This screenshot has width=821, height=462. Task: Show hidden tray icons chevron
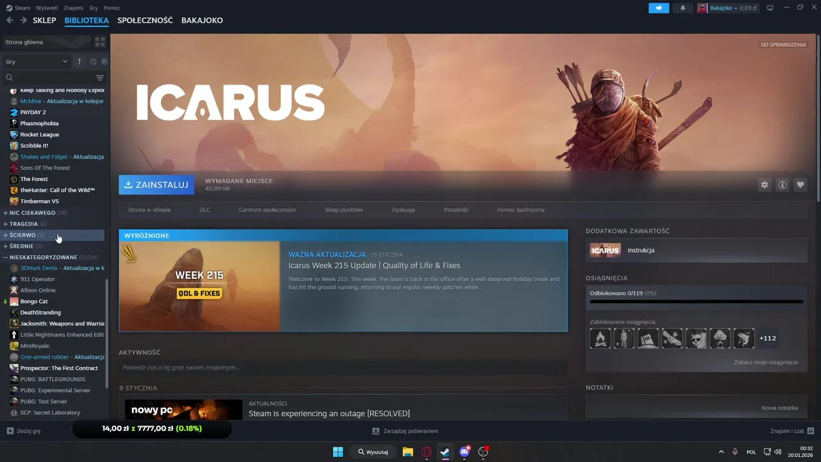(x=721, y=452)
